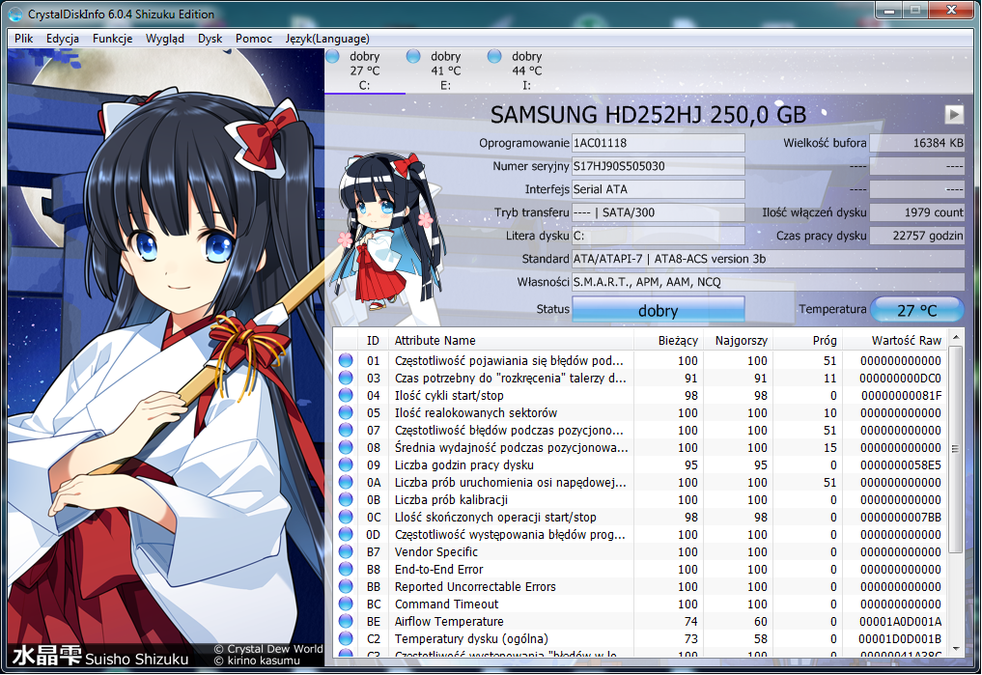This screenshot has width=982, height=675.
Task: Open the Plik menu
Action: tap(24, 39)
